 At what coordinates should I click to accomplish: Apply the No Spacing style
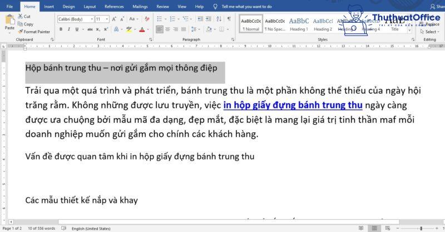[x=275, y=24]
